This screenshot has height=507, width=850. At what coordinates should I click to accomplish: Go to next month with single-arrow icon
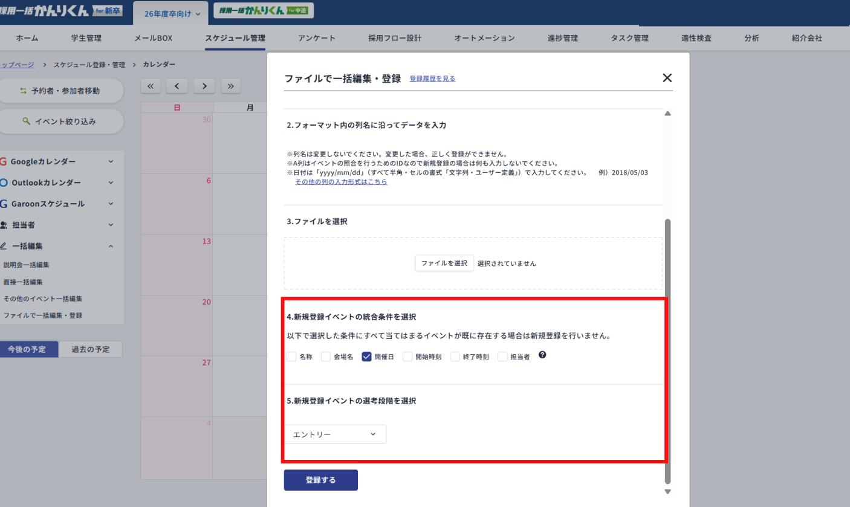(204, 86)
